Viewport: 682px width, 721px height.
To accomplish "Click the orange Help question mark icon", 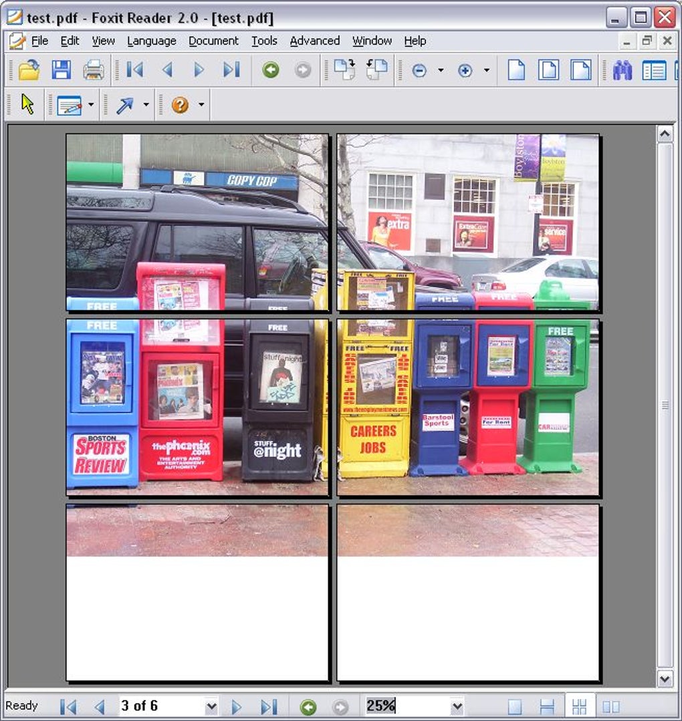I will 180,105.
